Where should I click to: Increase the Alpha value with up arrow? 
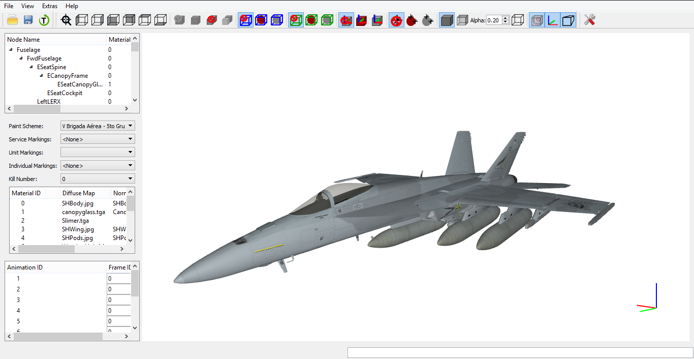[x=506, y=18]
